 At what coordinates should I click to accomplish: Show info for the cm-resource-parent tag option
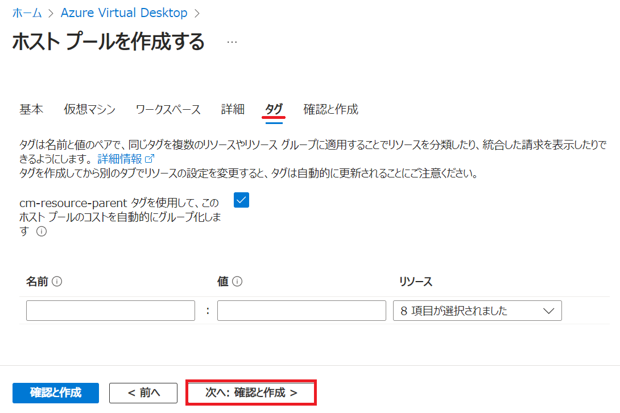[42, 232]
